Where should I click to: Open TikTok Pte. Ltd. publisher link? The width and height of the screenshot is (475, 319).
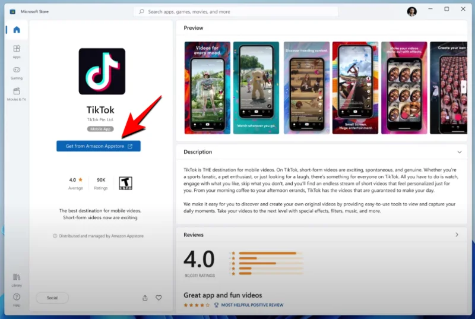[100, 119]
